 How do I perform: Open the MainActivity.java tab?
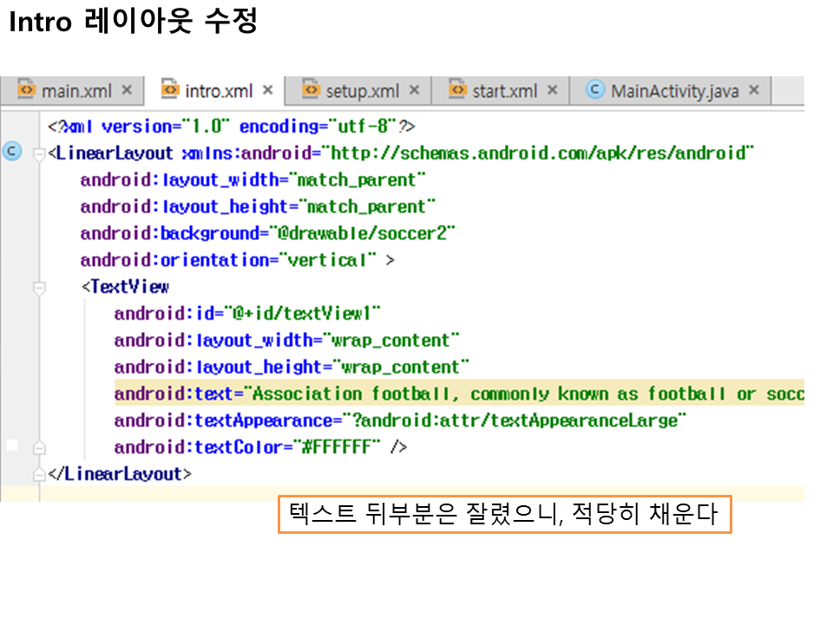[x=673, y=91]
